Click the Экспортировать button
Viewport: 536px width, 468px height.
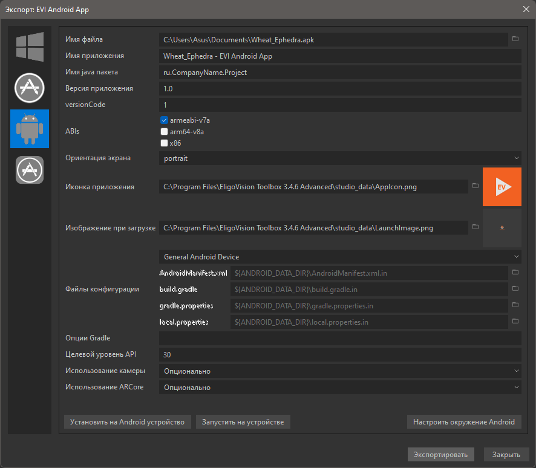(x=440, y=454)
